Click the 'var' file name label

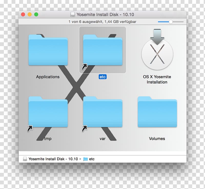pos(102,139)
